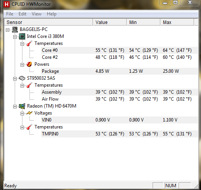Select the Air Flow temperature row
Image resolution: width=201 pixels, height=190 pixels.
click(120, 99)
